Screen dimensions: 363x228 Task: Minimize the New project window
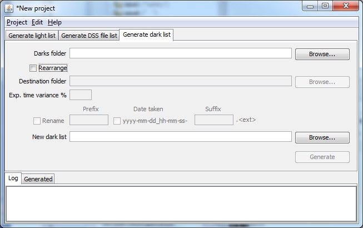(x=310, y=6)
